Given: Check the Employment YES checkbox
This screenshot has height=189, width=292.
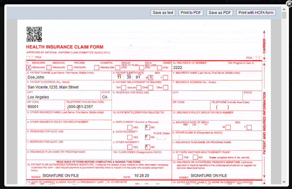Looking at the screenshot, I should (130, 127).
